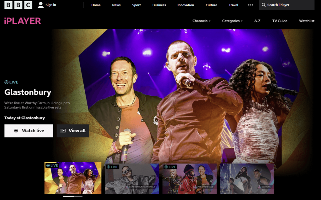Go to the Sport section
Image resolution: width=321 pixels, height=200 pixels.
tap(136, 5)
